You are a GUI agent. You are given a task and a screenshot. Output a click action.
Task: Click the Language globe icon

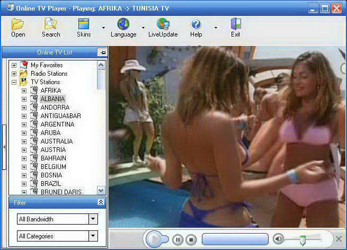tap(123, 24)
